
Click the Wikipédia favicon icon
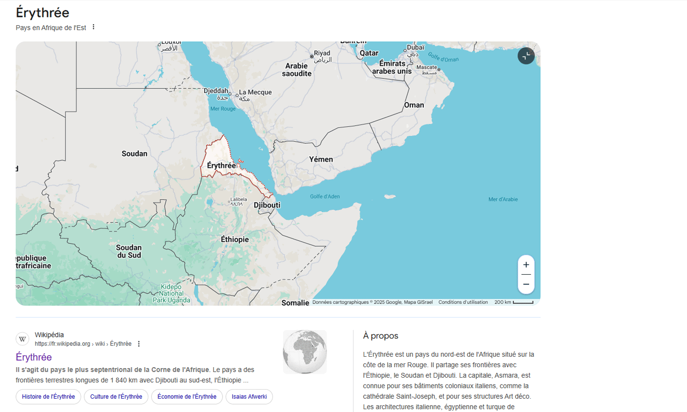coord(22,339)
